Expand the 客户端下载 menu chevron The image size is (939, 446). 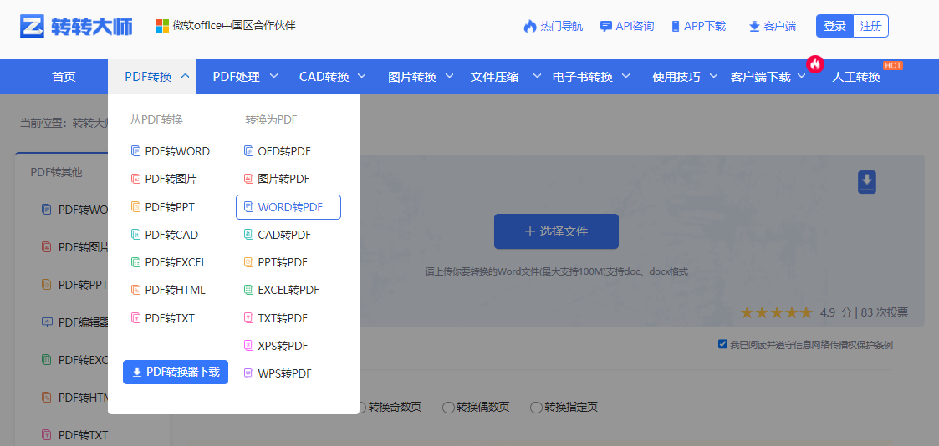pyautogui.click(x=802, y=76)
